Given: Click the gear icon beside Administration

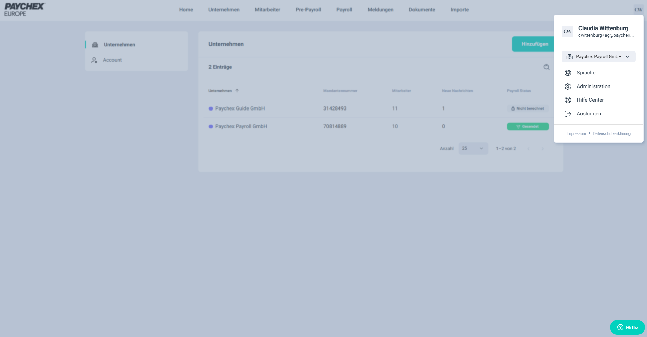Looking at the screenshot, I should click(x=568, y=86).
